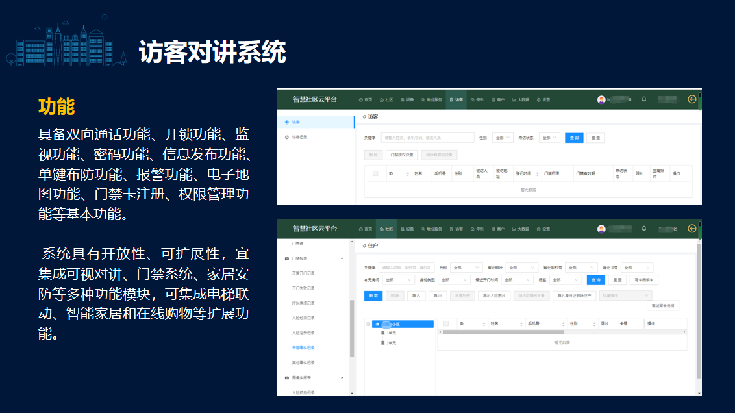735x413 pixels.
Task: Click 摄像头报表 camera icon in bottom sidebar
Action: pyautogui.click(x=287, y=378)
